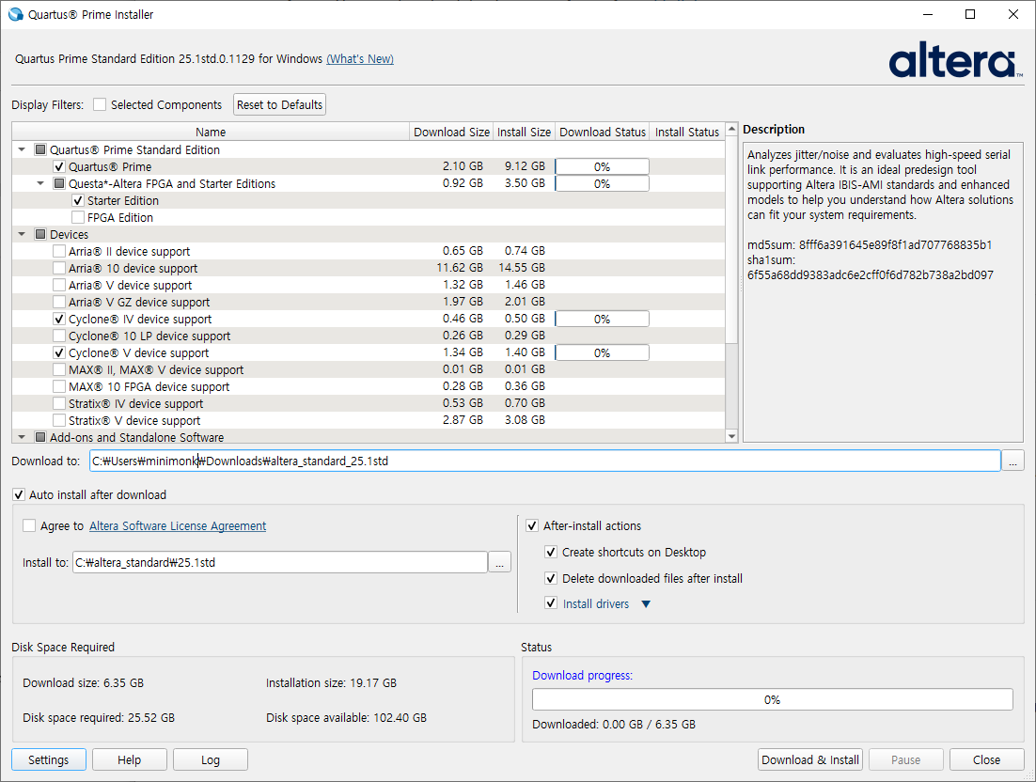Click the Cyclone V download progress bar
This screenshot has width=1036, height=782.
[602, 352]
